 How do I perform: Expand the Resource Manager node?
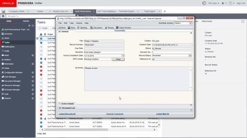32,85
